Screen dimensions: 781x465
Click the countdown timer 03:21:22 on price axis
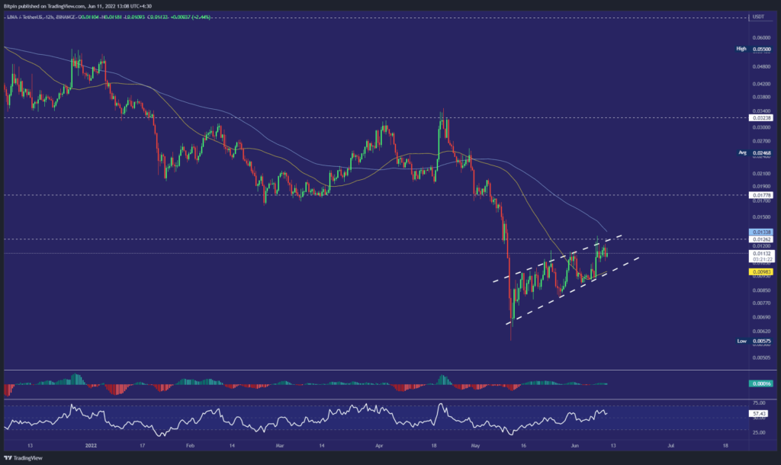pyautogui.click(x=763, y=260)
